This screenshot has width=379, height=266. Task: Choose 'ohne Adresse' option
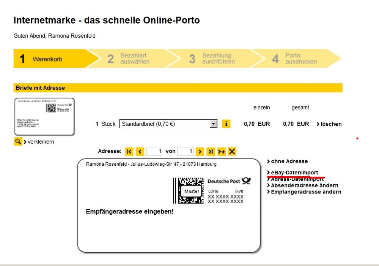tap(289, 161)
